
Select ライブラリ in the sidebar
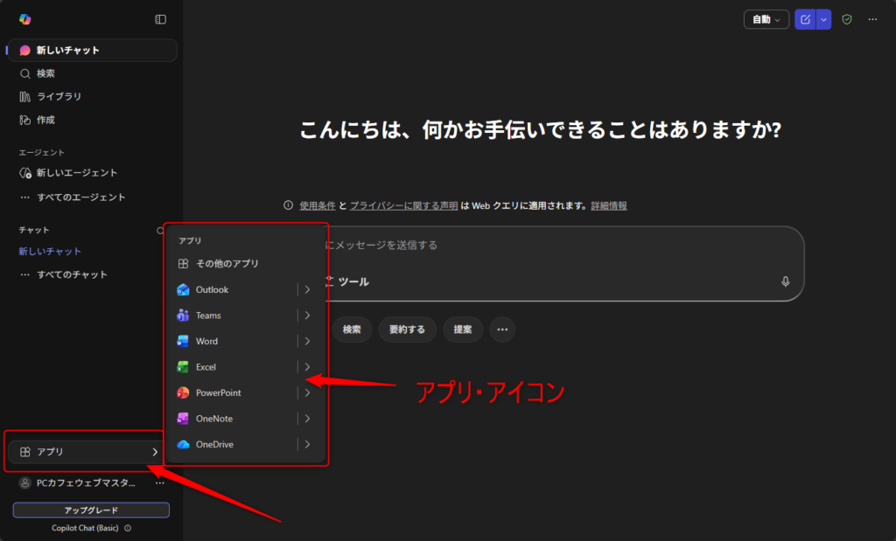point(59,96)
